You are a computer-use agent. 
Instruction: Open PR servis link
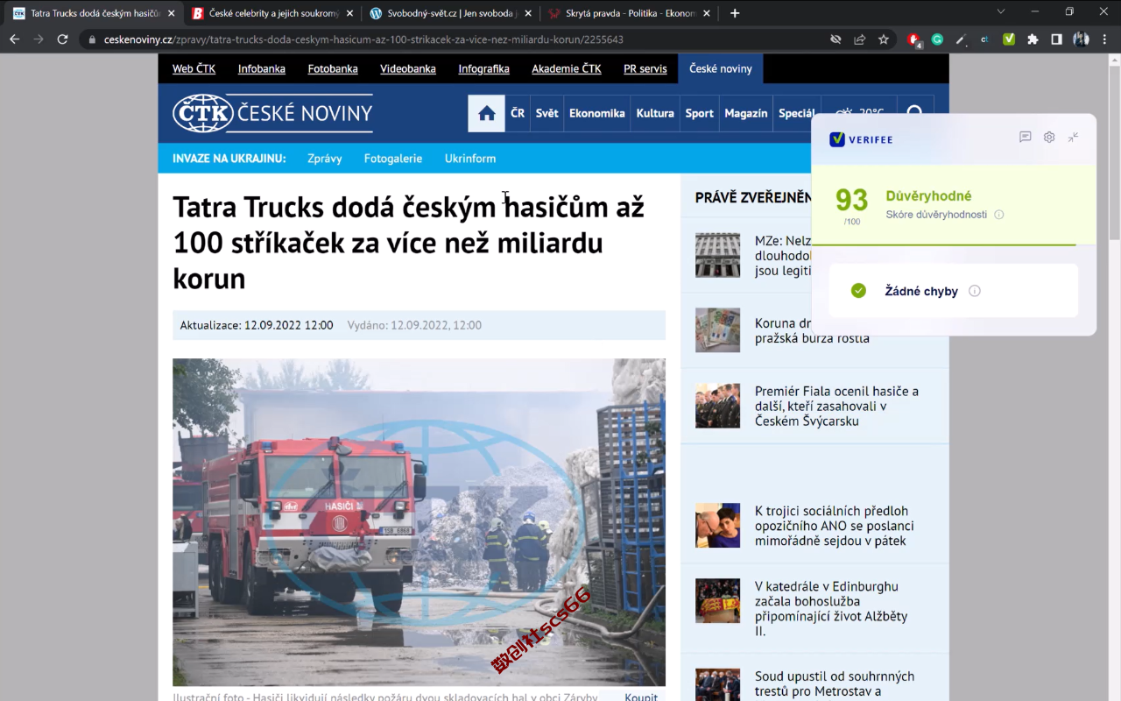pyautogui.click(x=645, y=68)
